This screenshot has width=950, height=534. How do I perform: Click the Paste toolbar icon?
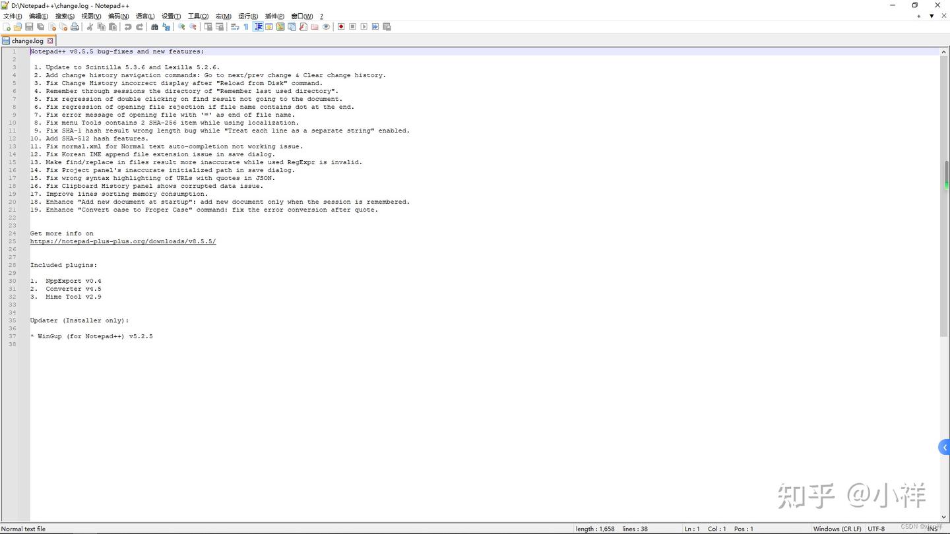112,27
